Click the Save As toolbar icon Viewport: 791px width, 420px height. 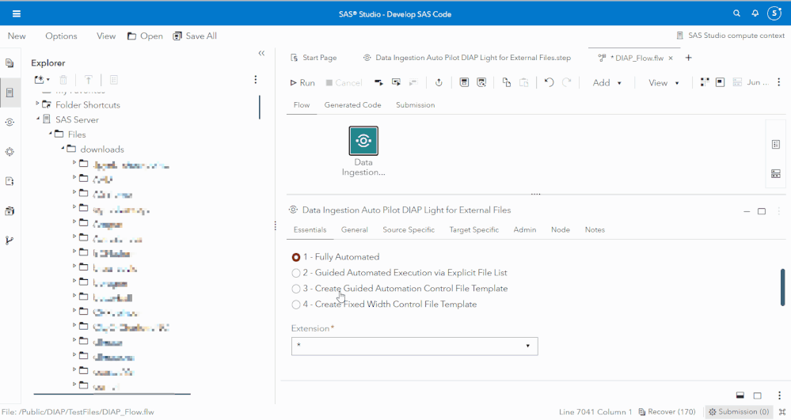(481, 83)
